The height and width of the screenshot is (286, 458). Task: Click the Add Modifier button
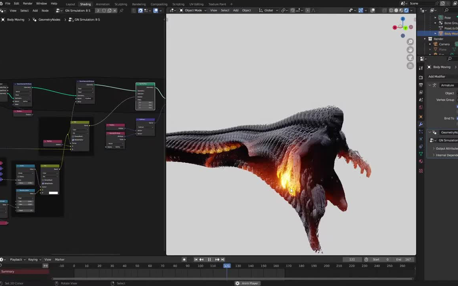(437, 76)
